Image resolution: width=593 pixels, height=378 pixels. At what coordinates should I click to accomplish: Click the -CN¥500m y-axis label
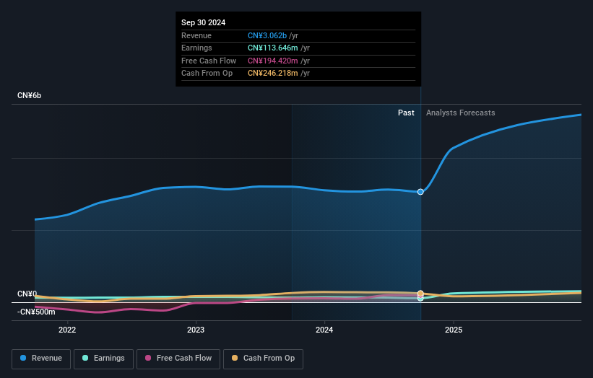click(36, 312)
